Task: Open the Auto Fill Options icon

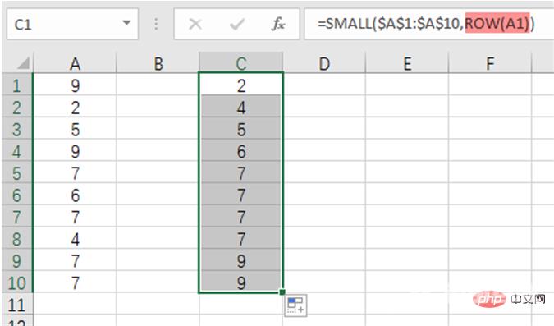Action: point(295,305)
